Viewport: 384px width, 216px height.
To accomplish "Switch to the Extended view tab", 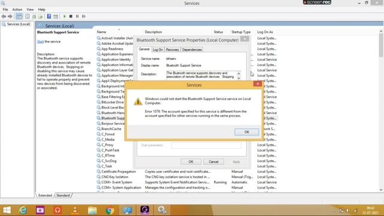I will pos(45,196).
